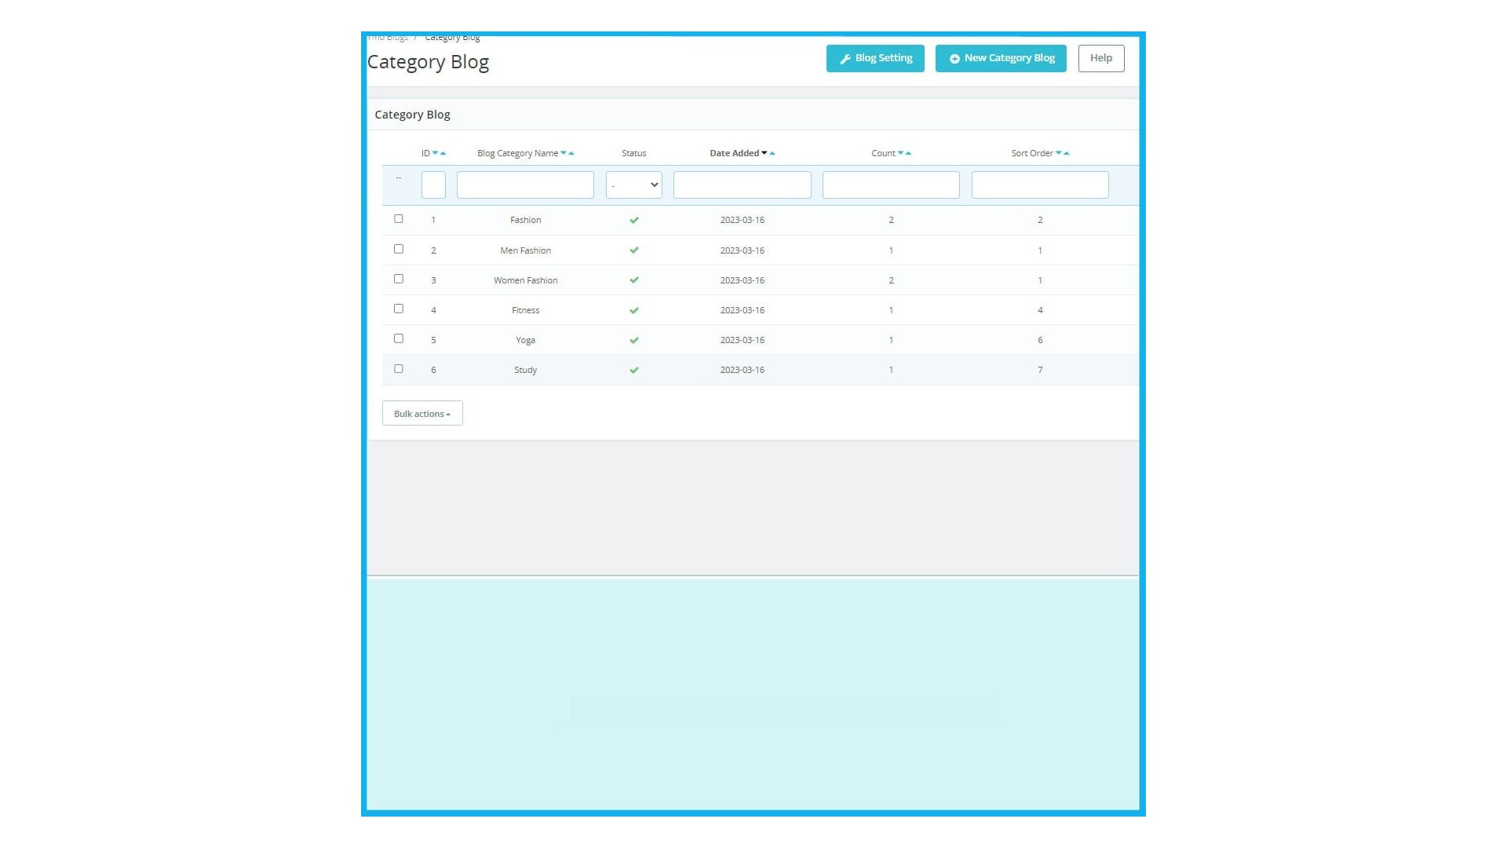Image resolution: width=1507 pixels, height=848 pixels.
Task: Sort Count column ascending arrow
Action: [909, 153]
